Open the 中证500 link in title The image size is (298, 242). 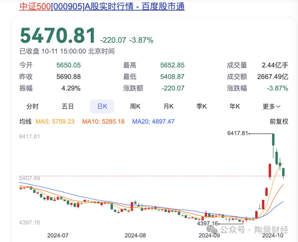[35, 7]
